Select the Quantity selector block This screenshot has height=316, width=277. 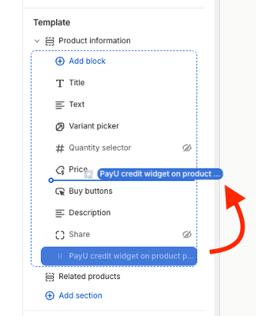click(x=100, y=148)
